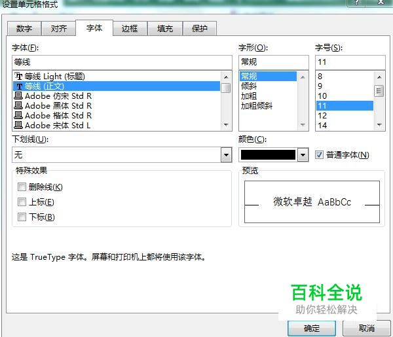The image size is (393, 337).
Task: Click font style list up arrow
Action: pos(303,77)
